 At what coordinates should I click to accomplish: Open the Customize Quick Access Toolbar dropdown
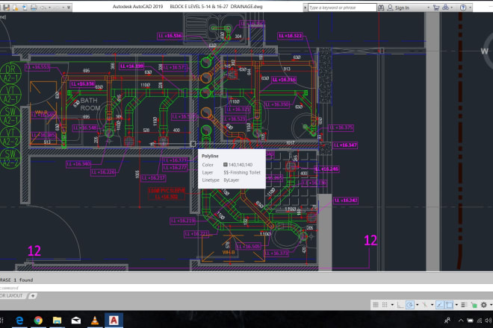pos(69,7)
